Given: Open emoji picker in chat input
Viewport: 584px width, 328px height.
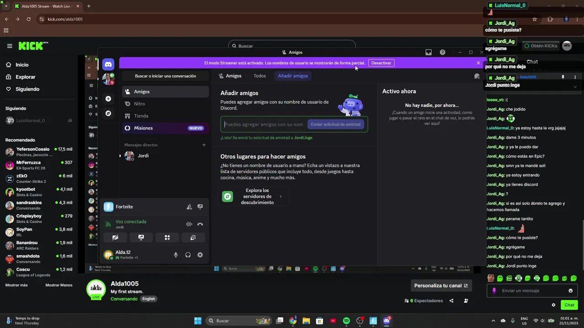Looking at the screenshot, I should [570, 291].
